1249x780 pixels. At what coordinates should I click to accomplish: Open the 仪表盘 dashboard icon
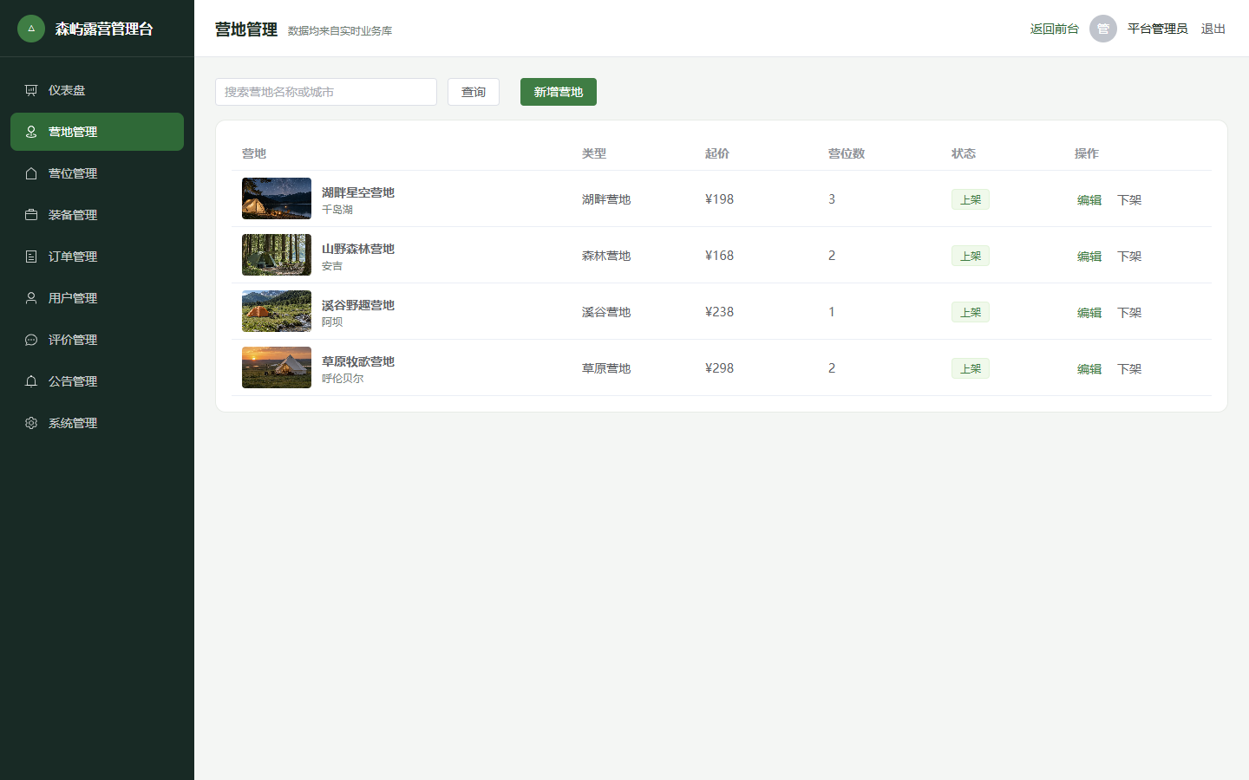31,90
